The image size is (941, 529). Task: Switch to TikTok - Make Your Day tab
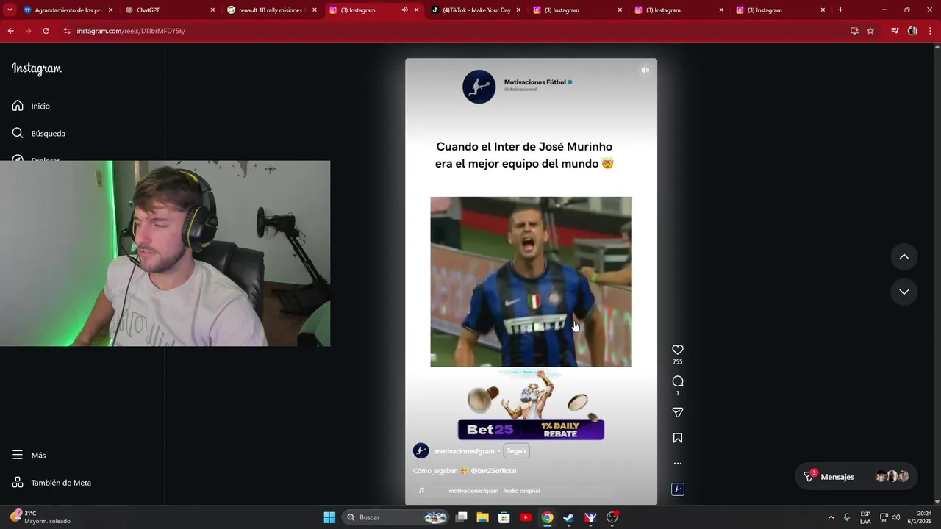pyautogui.click(x=476, y=10)
